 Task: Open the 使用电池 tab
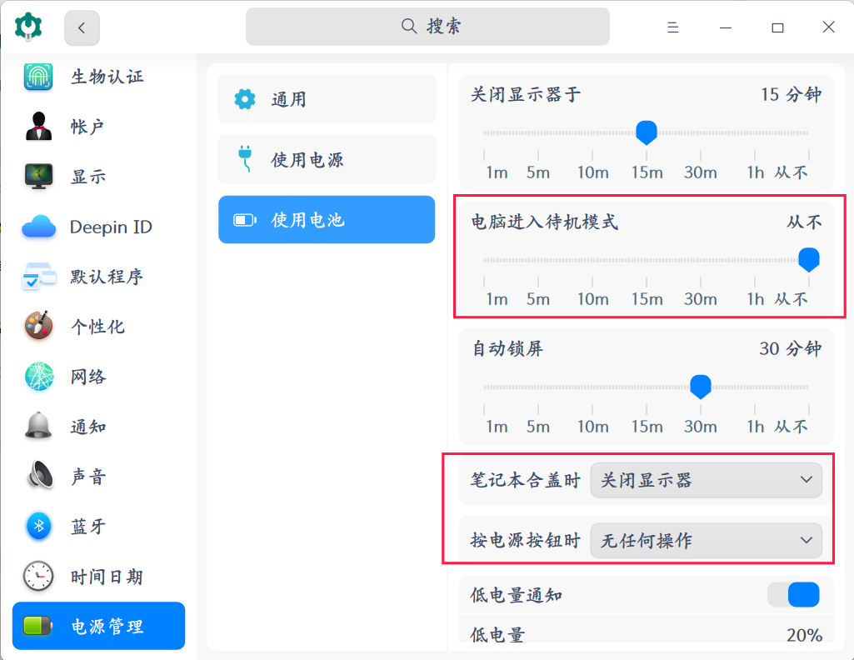coord(327,219)
